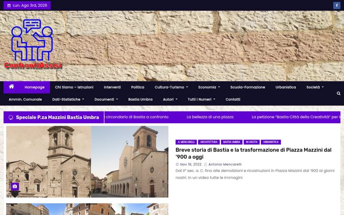Click the spinner icon beside Speciale P.za Mazzini
The width and height of the screenshot is (344, 215).
click(11, 118)
